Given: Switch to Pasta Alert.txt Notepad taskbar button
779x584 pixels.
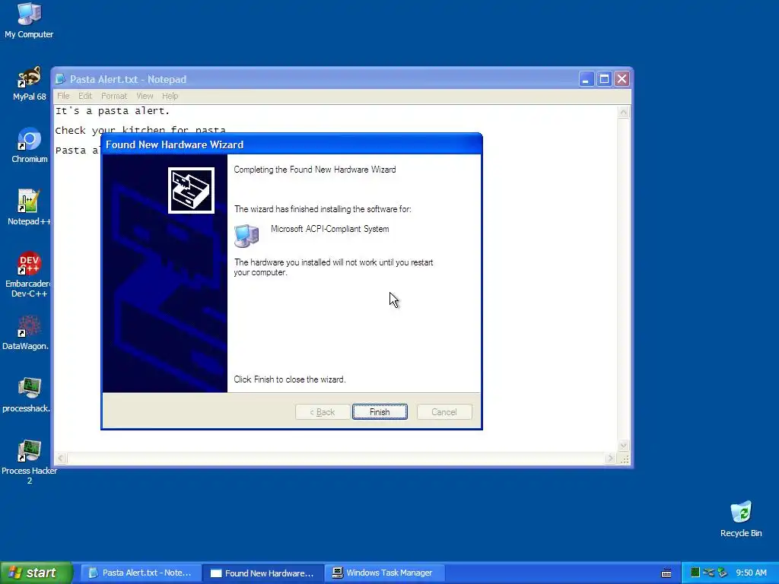Looking at the screenshot, I should pos(141,573).
